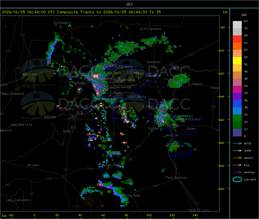Click the S_Rosas place label
This screenshot has height=219, width=259.
116,93
